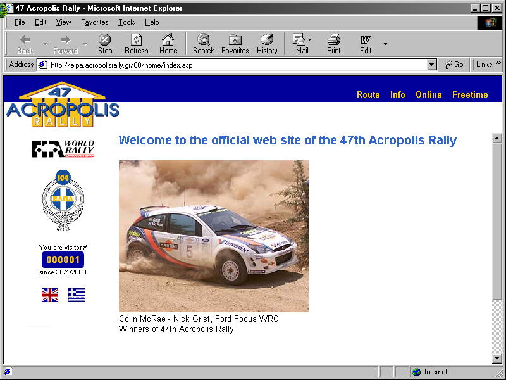Open the Address bar history dropdown
The height and width of the screenshot is (380, 506).
[432, 65]
